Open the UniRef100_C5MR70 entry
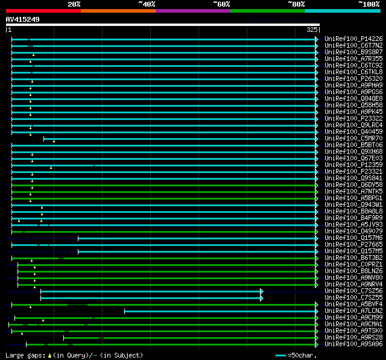The width and height of the screenshot is (386, 360). (x=353, y=139)
